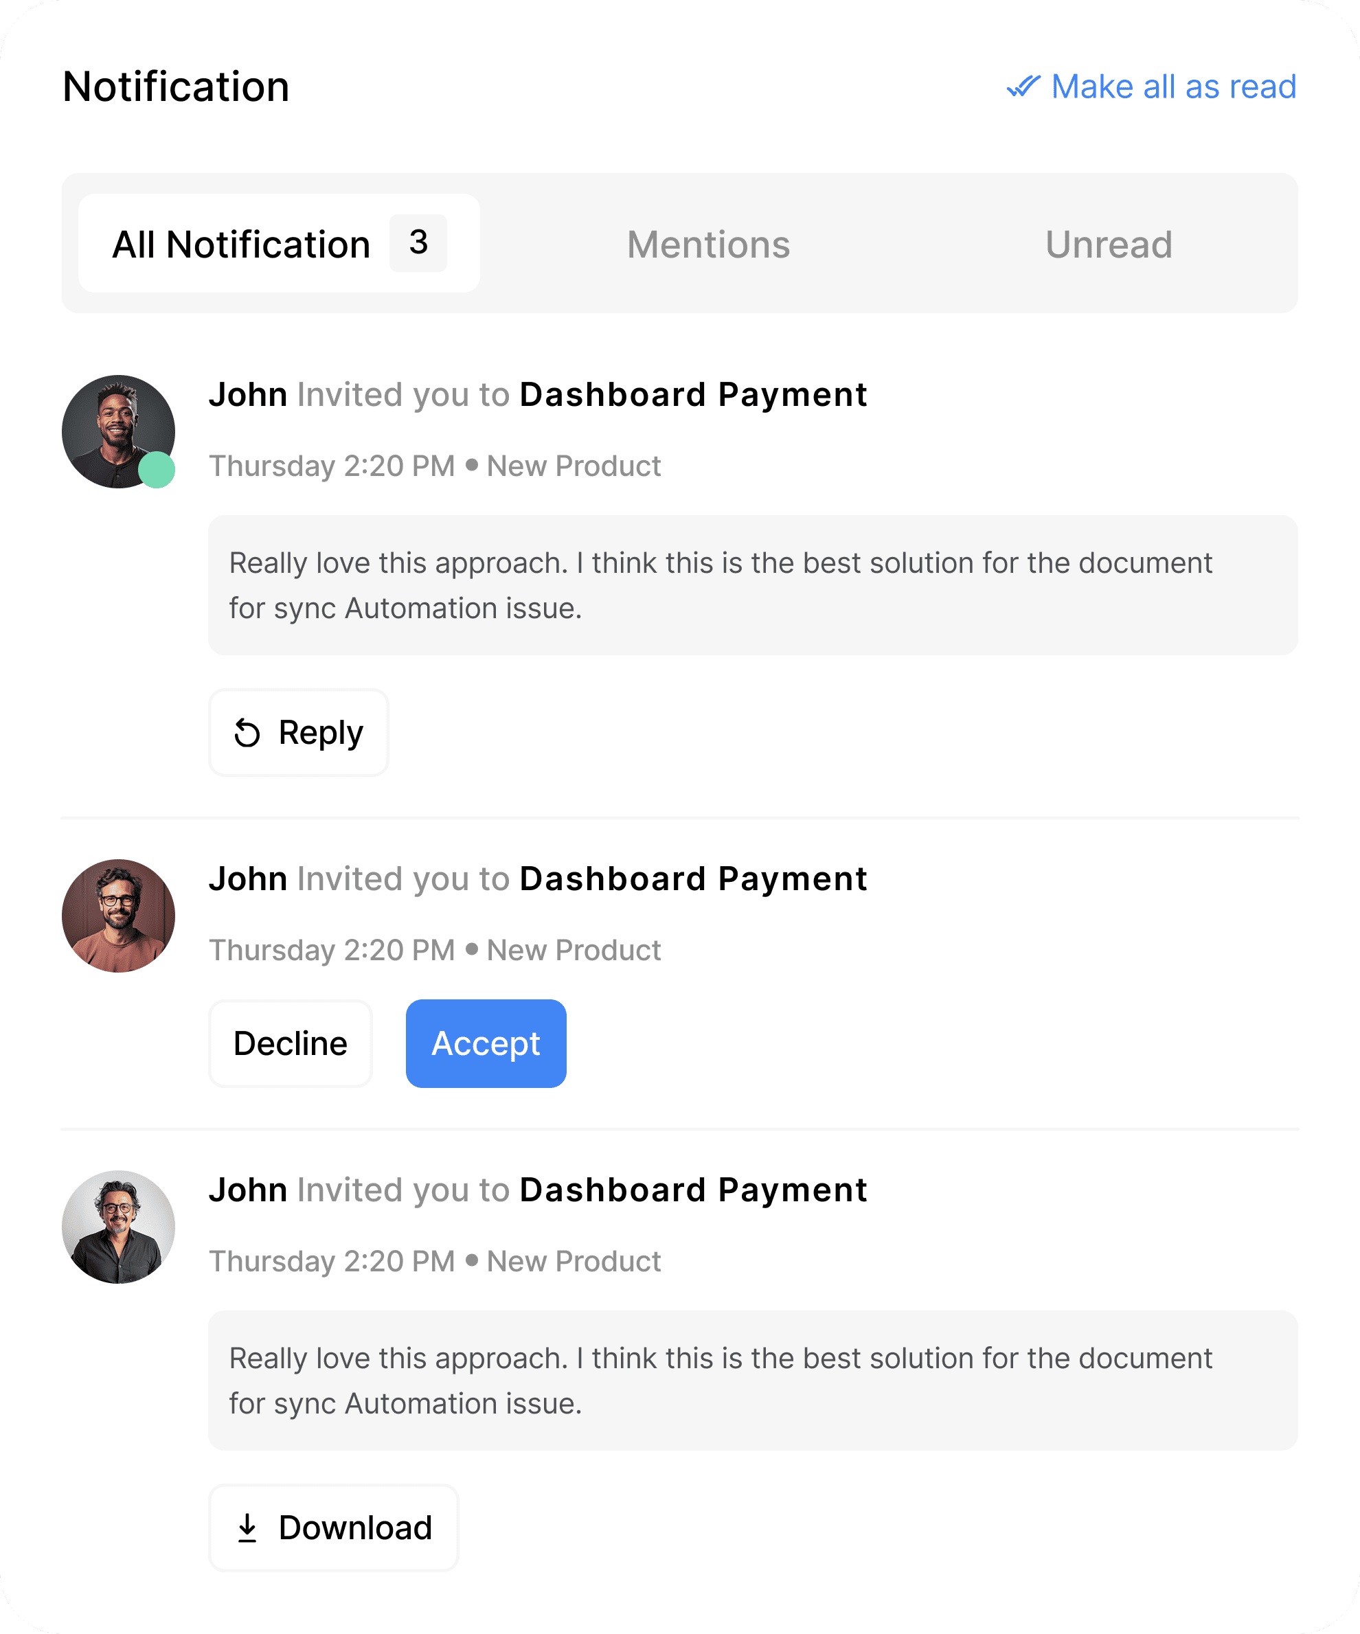This screenshot has width=1360, height=1634.
Task: Click the New Product tag in the first notification
Action: coord(574,466)
